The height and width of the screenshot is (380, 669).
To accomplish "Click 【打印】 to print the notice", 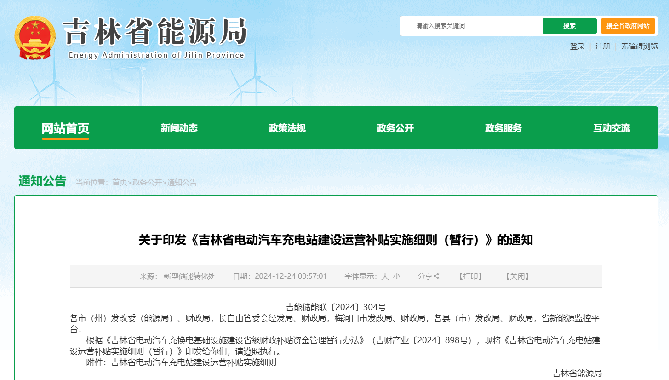I will coord(470,276).
